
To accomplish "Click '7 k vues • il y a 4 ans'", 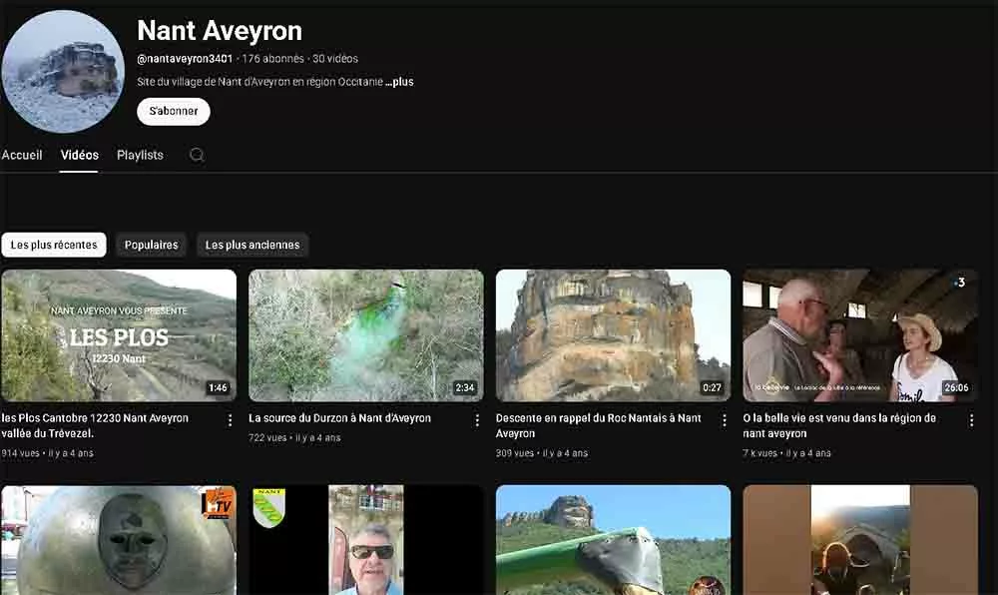I will point(786,453).
